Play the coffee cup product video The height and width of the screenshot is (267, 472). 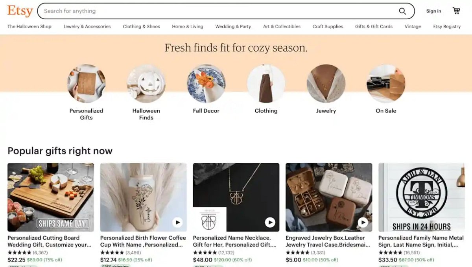point(178,222)
